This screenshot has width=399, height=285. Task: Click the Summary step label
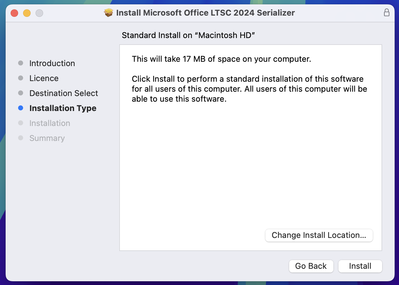(x=47, y=138)
